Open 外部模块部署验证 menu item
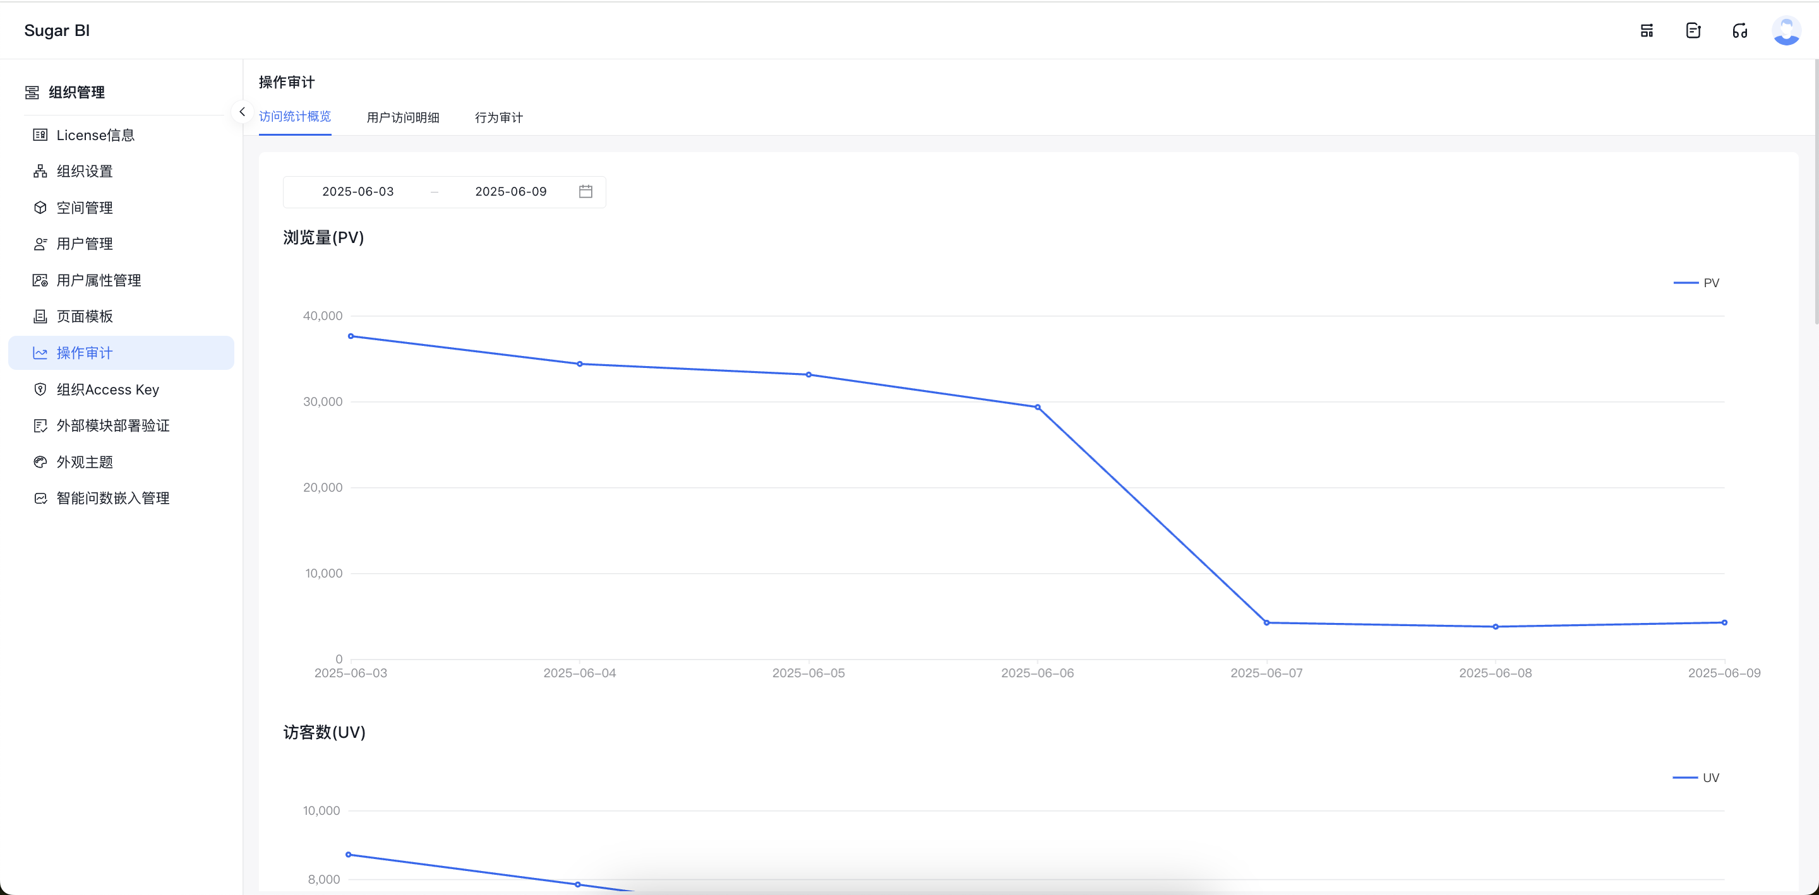1819x895 pixels. coord(121,425)
